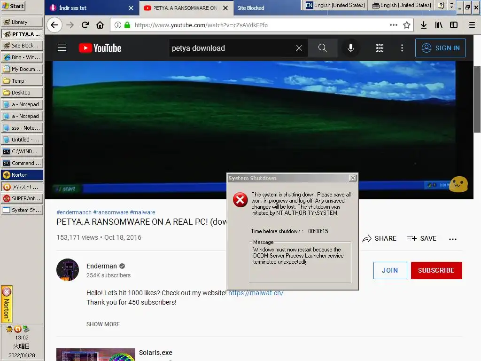
Task: Switch to Library taskbar item
Action: click(x=22, y=22)
